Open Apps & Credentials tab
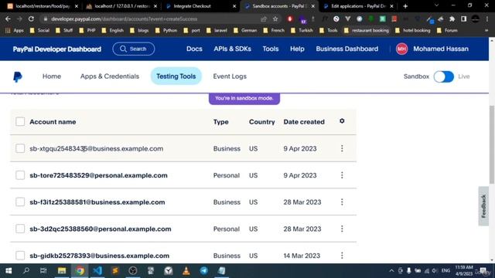 pos(110,76)
